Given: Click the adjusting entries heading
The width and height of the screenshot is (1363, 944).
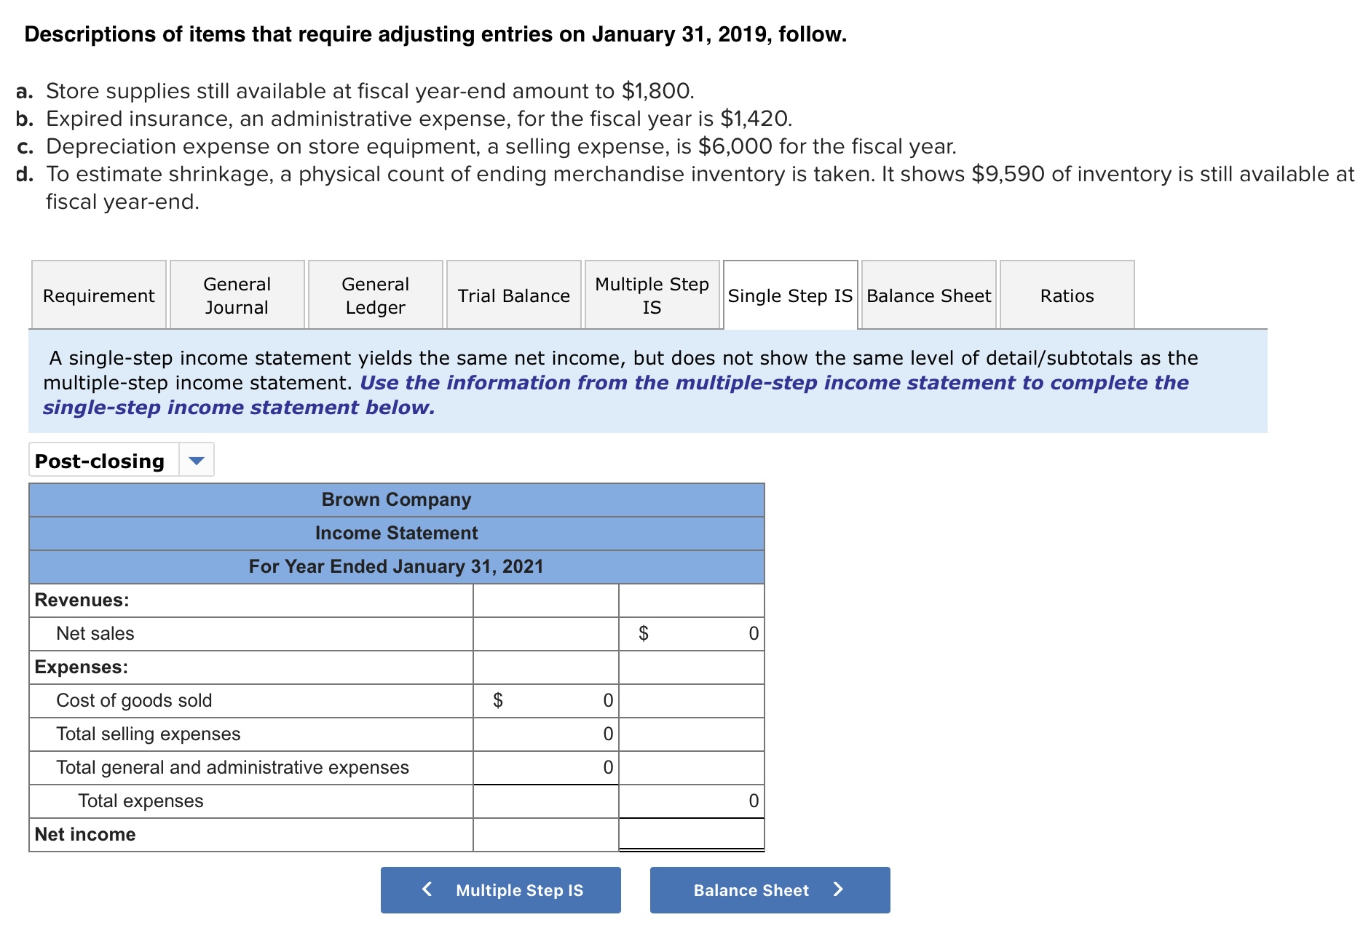Looking at the screenshot, I should tap(435, 34).
